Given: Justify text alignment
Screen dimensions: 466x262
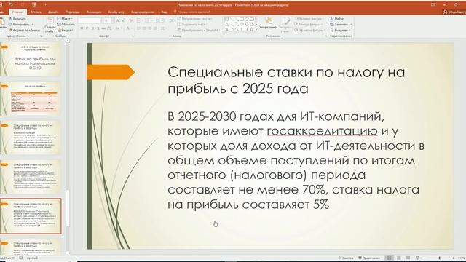Looking at the screenshot, I should [155, 28].
